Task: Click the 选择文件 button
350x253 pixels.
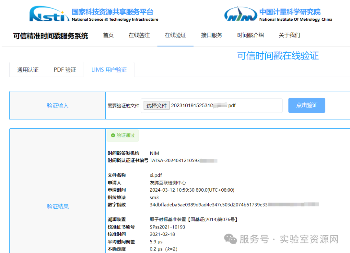Action: point(157,105)
